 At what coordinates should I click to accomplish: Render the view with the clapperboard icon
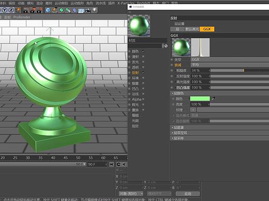click(26, 10)
